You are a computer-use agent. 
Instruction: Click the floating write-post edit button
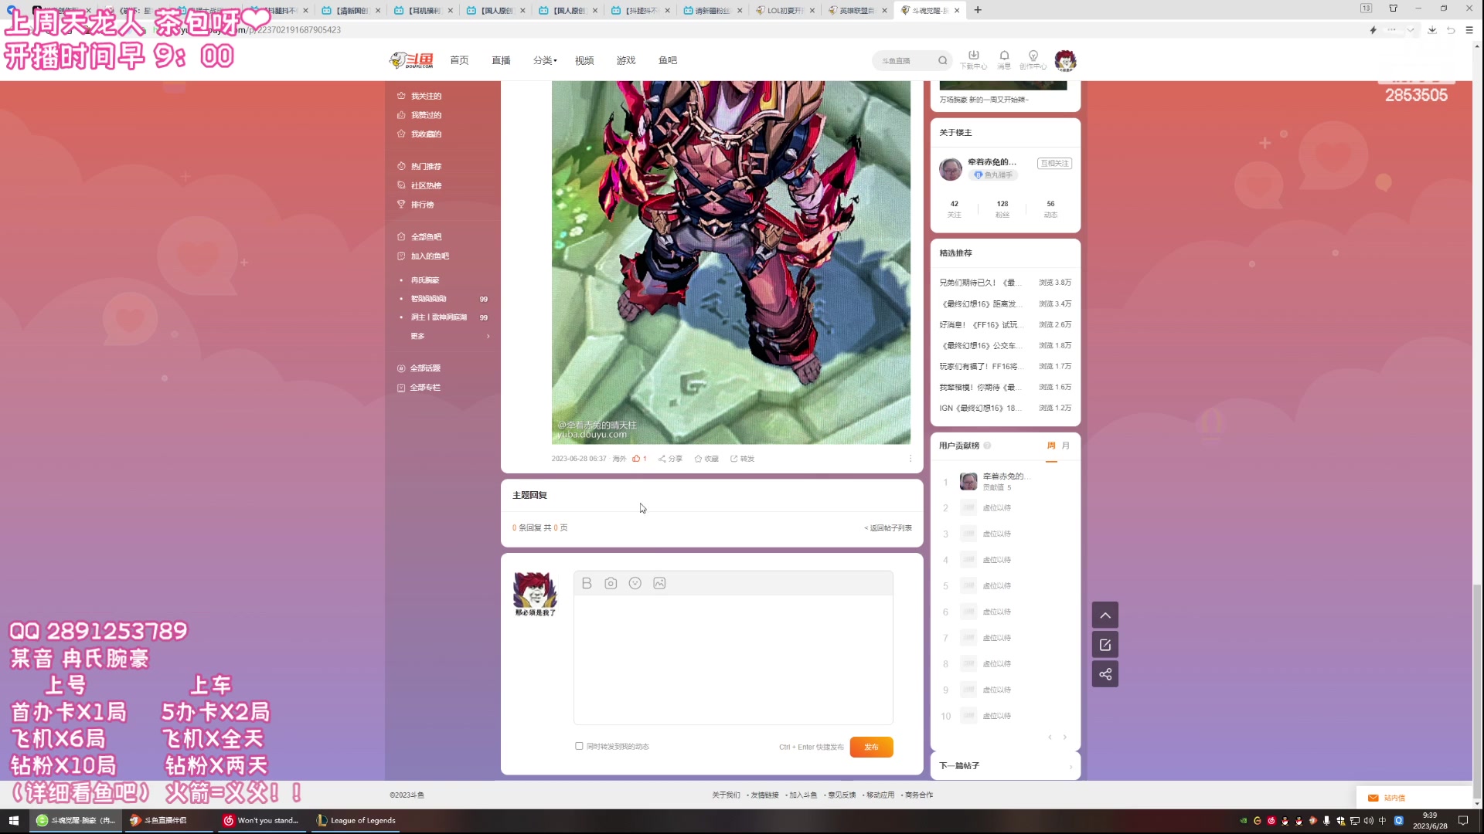pos(1105,645)
